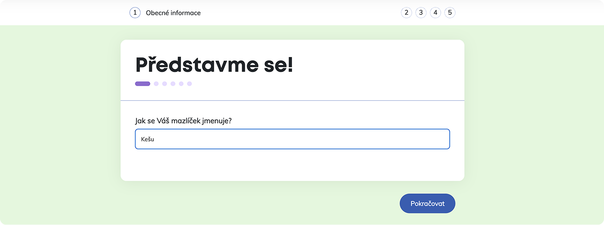The image size is (604, 225).
Task: Click the first dot after the purple pill
Action: tap(156, 84)
